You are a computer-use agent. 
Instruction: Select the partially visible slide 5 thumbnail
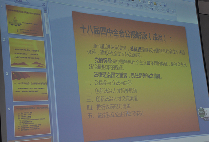click(33, 140)
